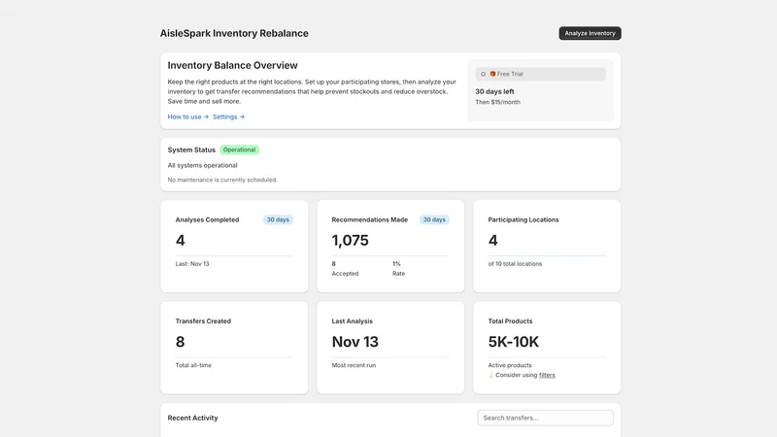Click the large Nov 13 Last Analysis value

[x=355, y=342]
